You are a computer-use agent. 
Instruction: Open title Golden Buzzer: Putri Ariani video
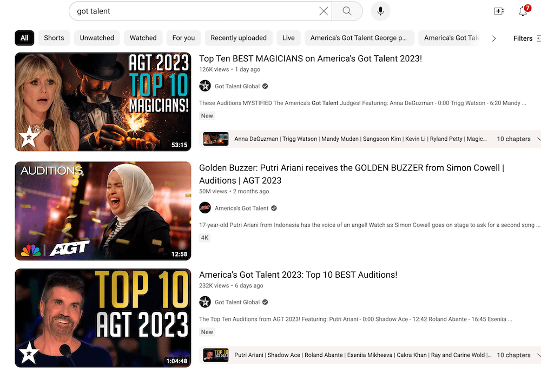tap(352, 174)
